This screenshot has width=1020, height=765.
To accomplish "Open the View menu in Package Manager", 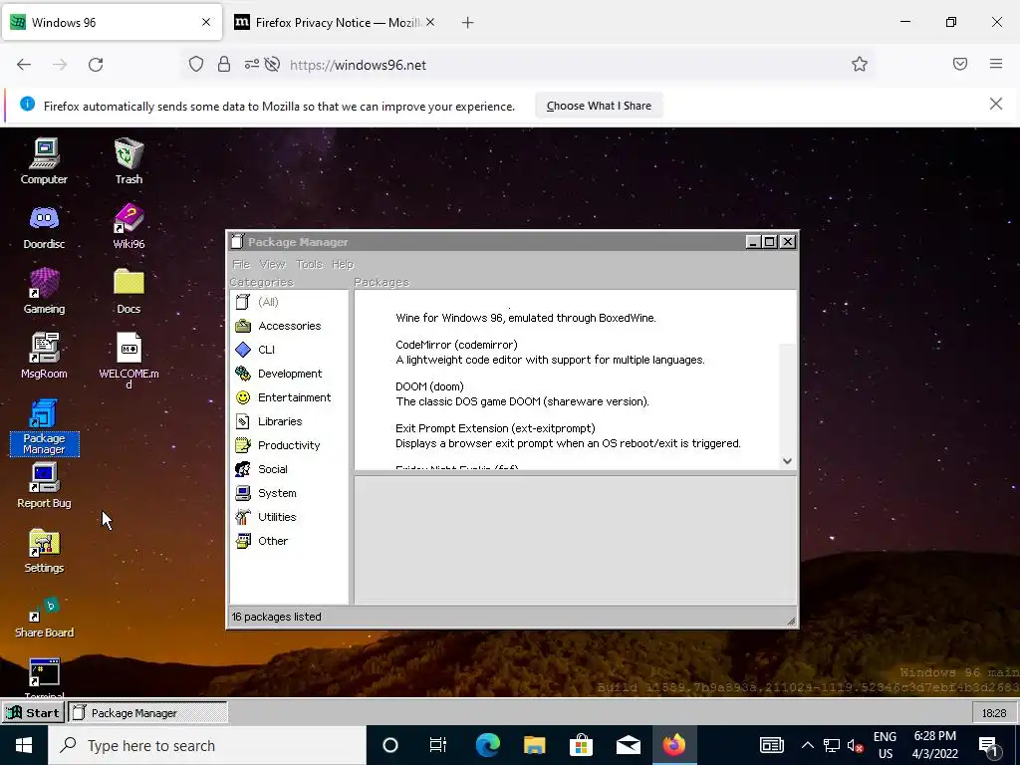I will pyautogui.click(x=273, y=264).
